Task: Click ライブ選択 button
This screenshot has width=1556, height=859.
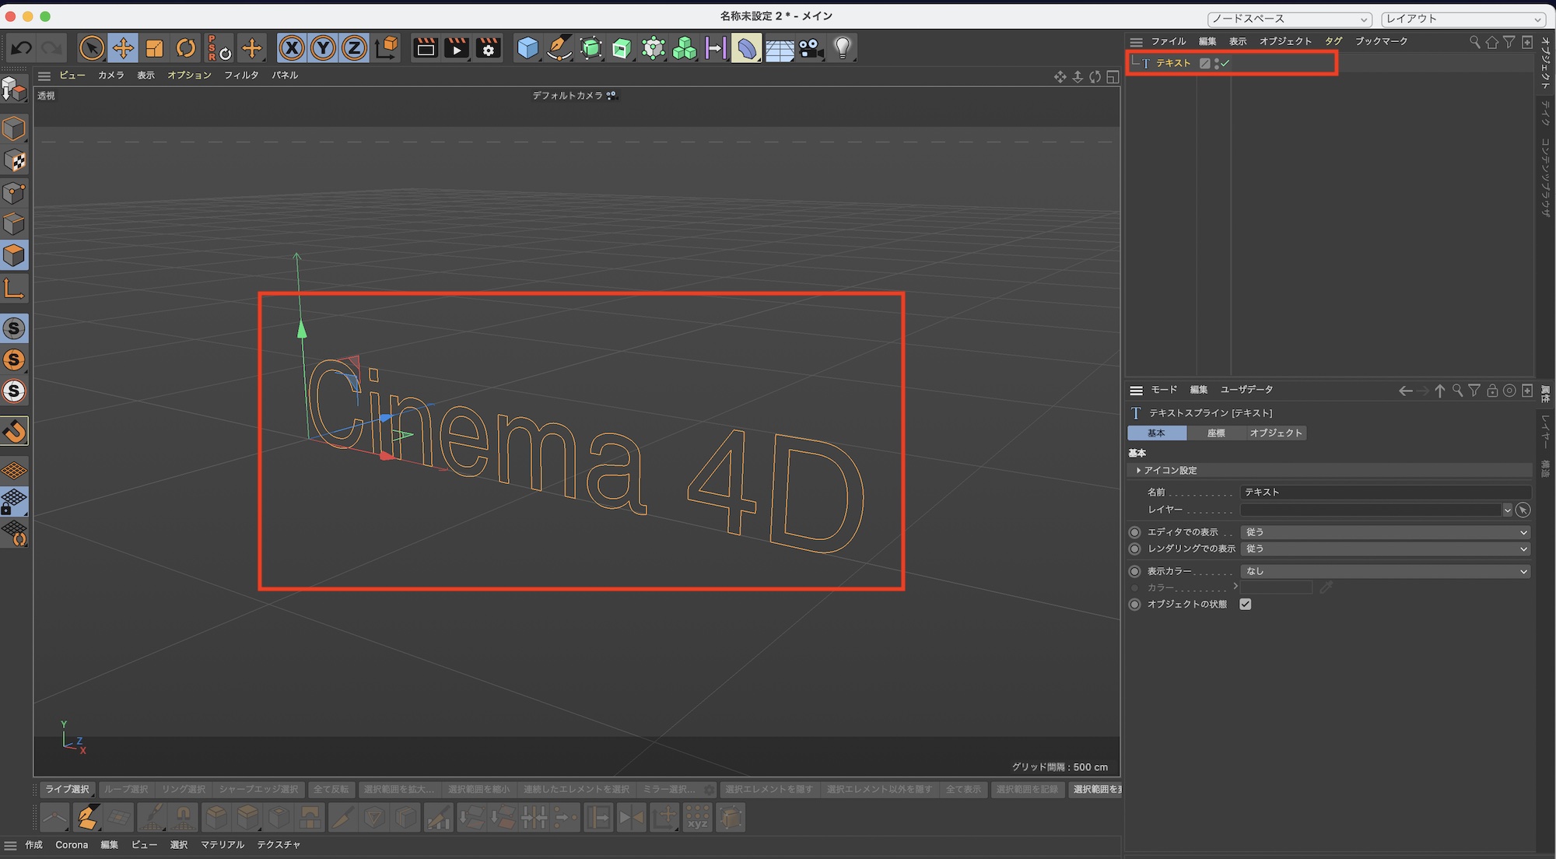Action: (68, 790)
